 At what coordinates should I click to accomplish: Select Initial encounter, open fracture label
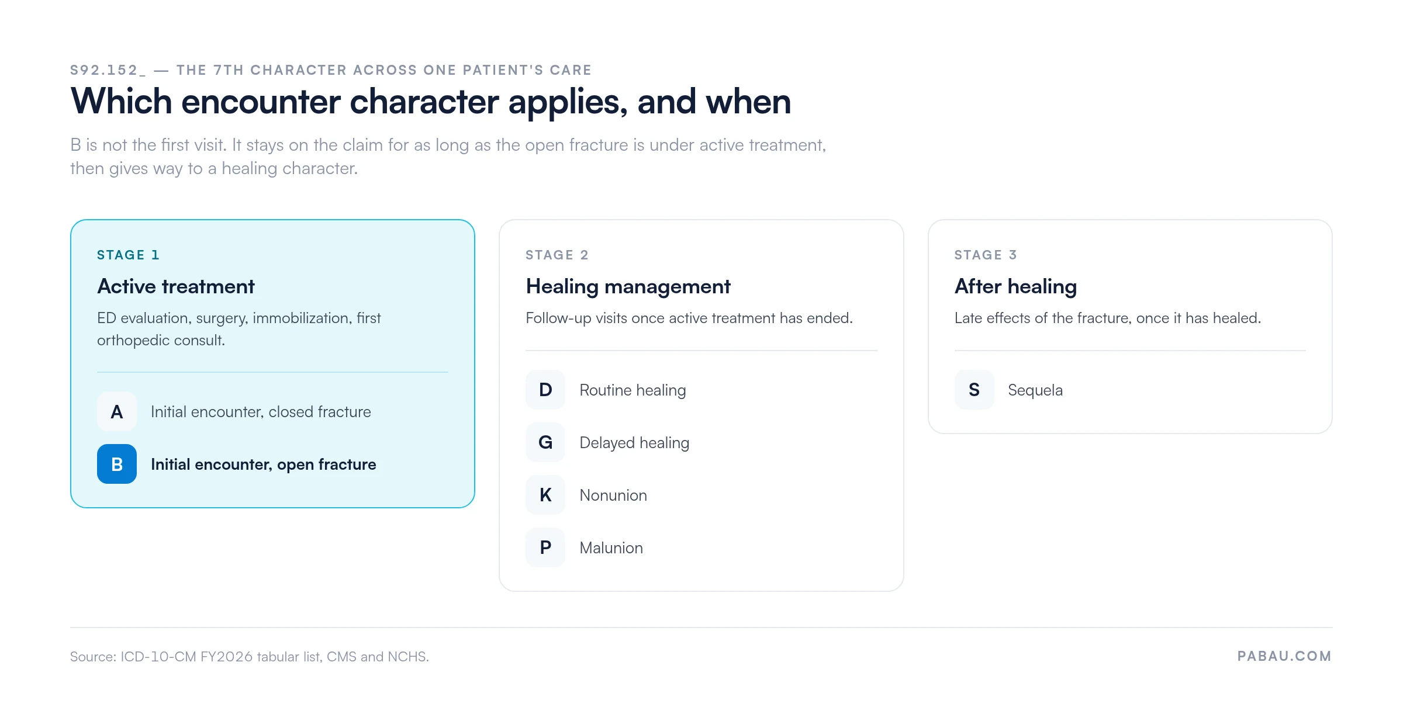pyautogui.click(x=264, y=465)
